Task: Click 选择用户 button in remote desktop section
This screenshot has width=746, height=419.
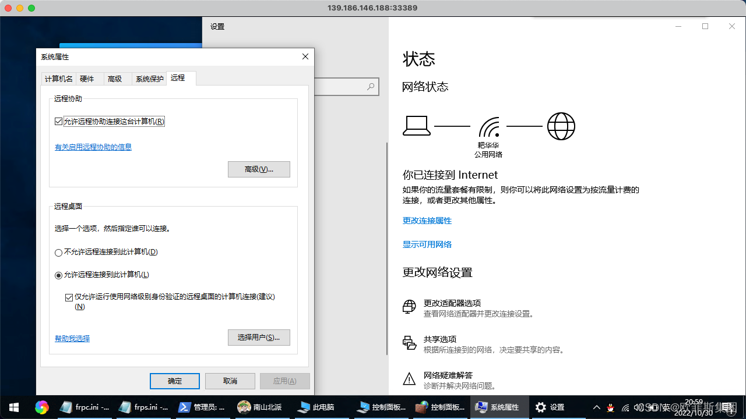Action: click(259, 338)
